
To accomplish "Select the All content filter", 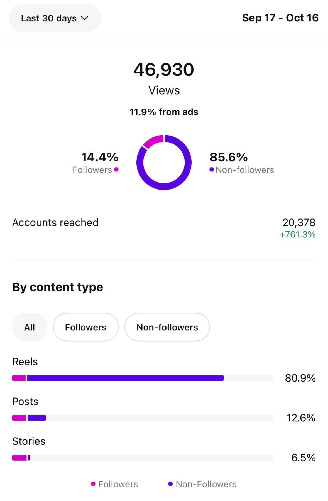I will click(30, 327).
